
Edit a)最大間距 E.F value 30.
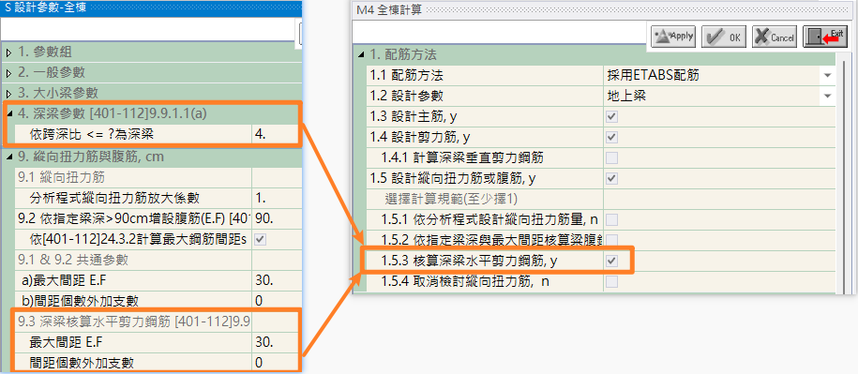pyautogui.click(x=277, y=280)
